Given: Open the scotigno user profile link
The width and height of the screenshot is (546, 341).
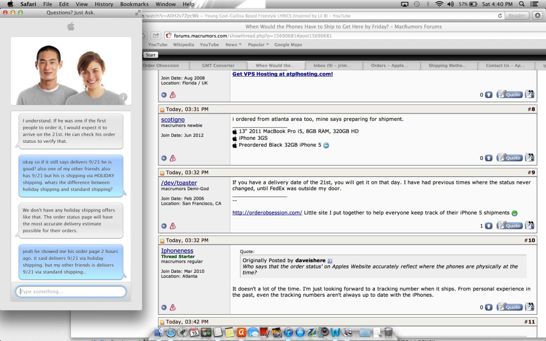Looking at the screenshot, I should 173,119.
